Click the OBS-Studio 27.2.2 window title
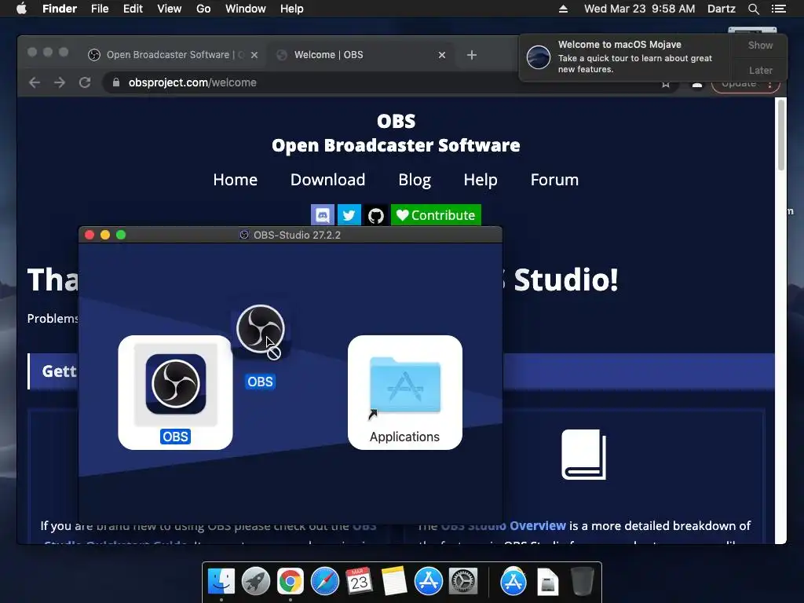Viewport: 804px width, 603px height. pyautogui.click(x=297, y=235)
